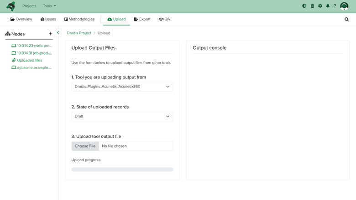Image resolution: width=356 pixels, height=200 pixels.
Task: Expand the Draft state dropdown
Action: [122, 116]
